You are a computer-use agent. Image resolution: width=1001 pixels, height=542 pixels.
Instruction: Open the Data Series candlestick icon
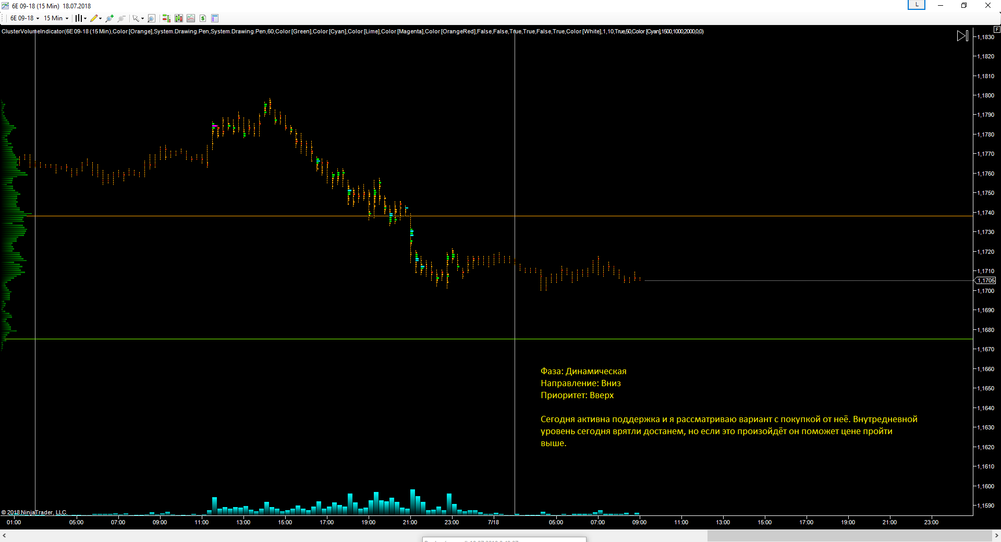[179, 18]
